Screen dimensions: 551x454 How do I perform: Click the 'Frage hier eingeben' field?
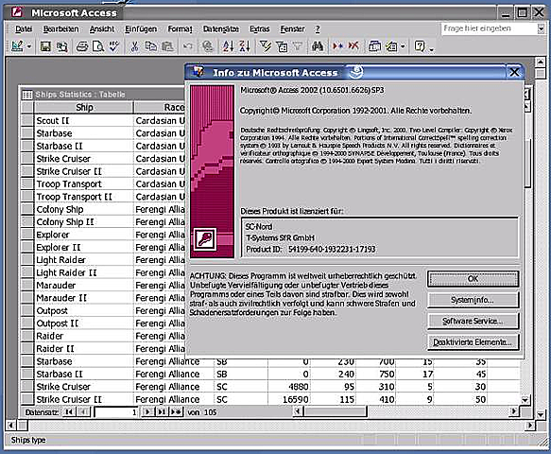[490, 28]
